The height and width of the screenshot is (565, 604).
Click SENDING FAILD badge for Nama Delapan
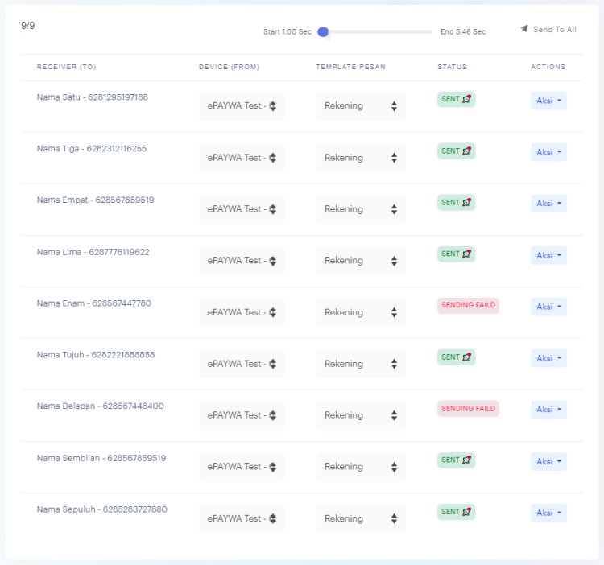[468, 408]
